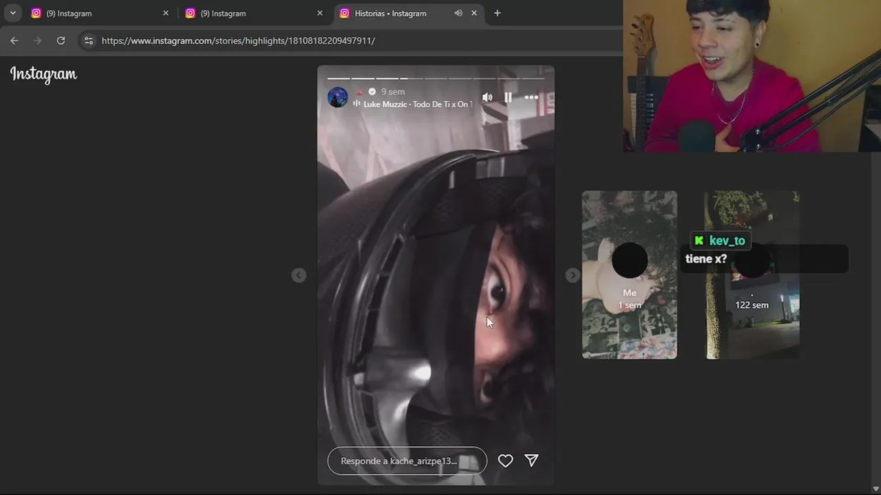881x495 pixels.
Task: Open the story three-dots options menu
Action: 531,98
